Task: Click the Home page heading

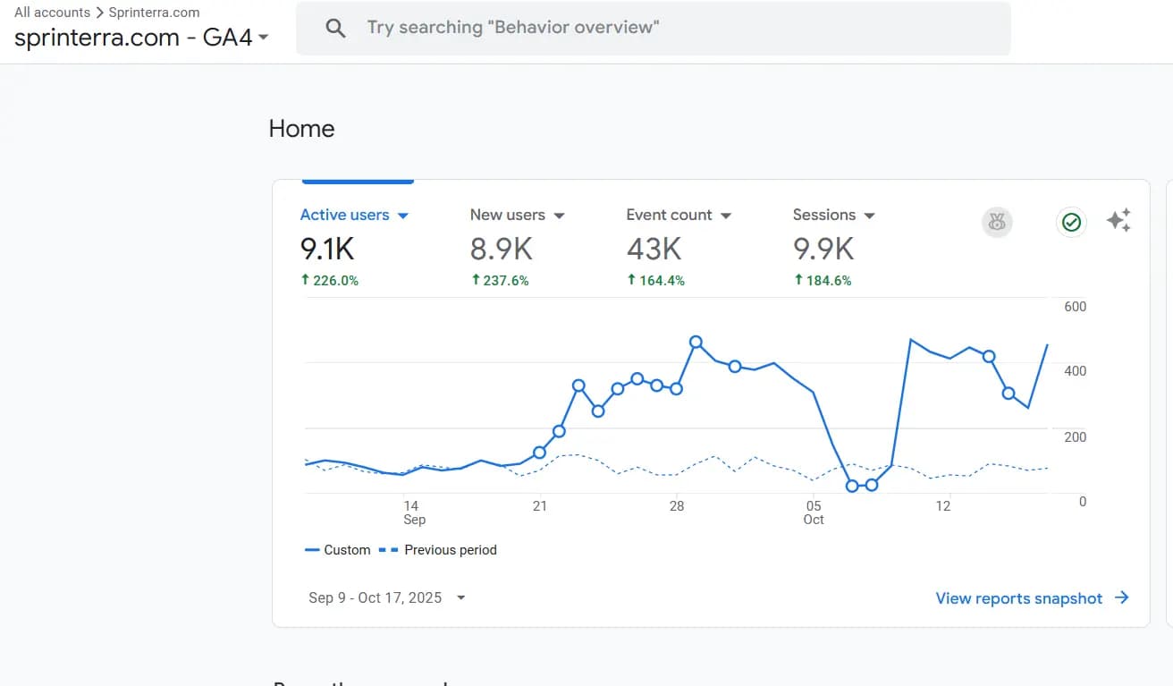Action: pyautogui.click(x=301, y=129)
